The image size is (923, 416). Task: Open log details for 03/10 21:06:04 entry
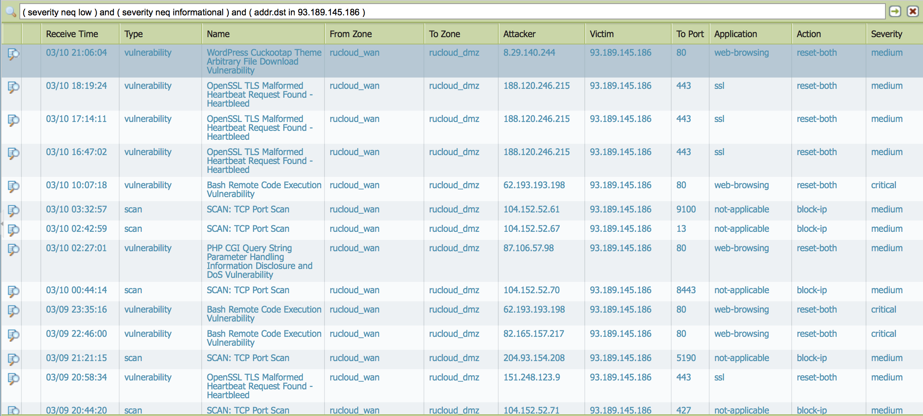point(13,54)
